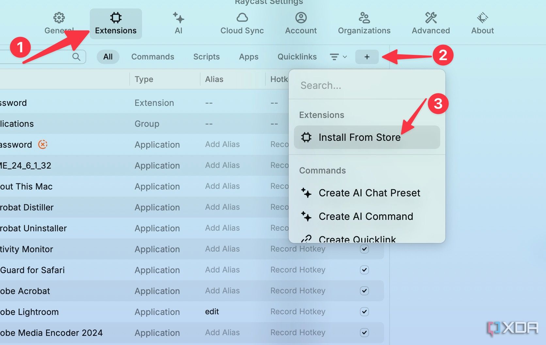Filter list by Commands
The height and width of the screenshot is (345, 546).
[x=153, y=57]
